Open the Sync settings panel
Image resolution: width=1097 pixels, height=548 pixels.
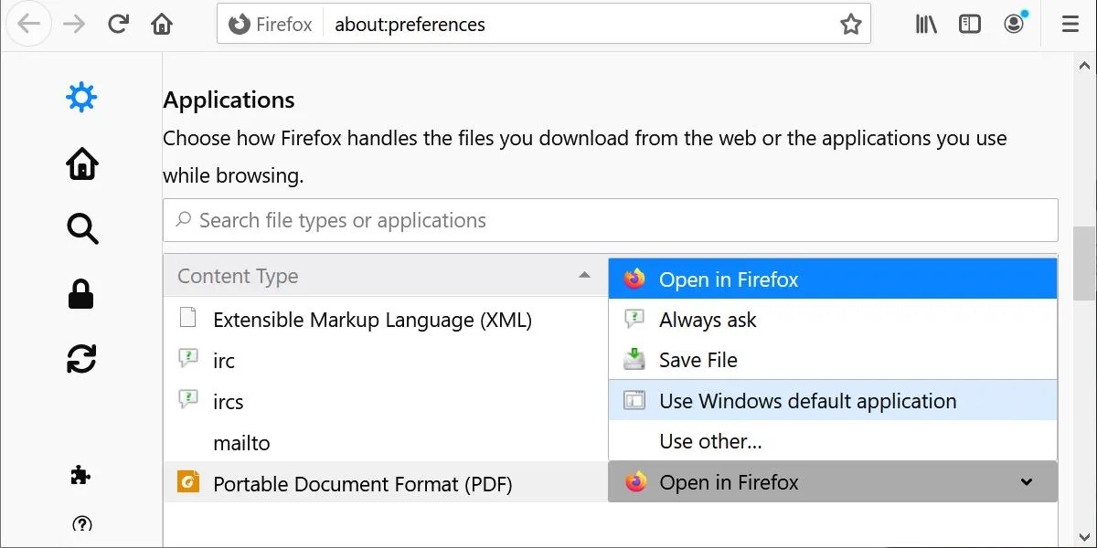82,358
